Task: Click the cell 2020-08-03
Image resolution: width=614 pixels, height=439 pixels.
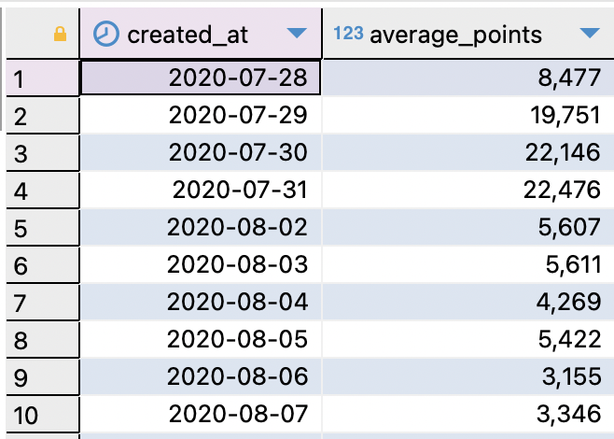Action: [x=201, y=264]
